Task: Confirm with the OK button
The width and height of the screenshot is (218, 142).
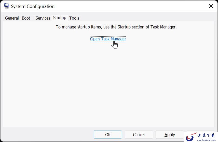Action: click(108, 135)
